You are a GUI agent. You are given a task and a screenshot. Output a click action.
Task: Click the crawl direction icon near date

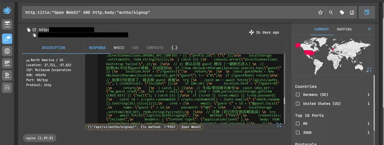click(251, 32)
